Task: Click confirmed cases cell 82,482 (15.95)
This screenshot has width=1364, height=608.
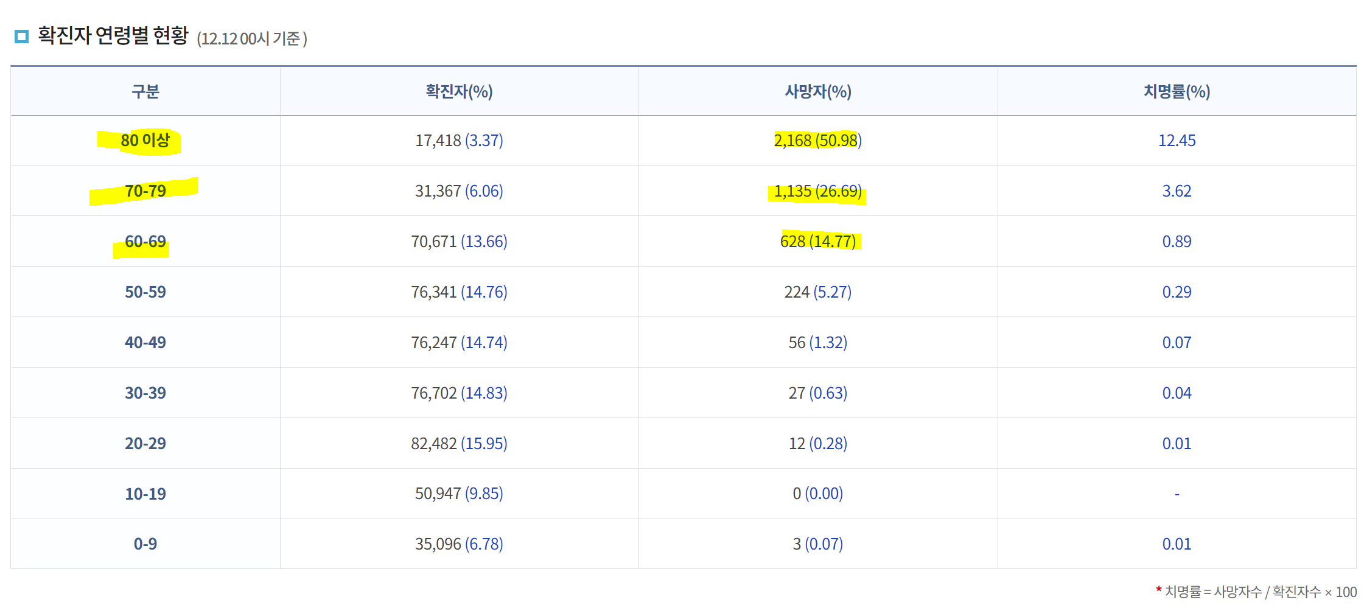Action: pyautogui.click(x=459, y=444)
